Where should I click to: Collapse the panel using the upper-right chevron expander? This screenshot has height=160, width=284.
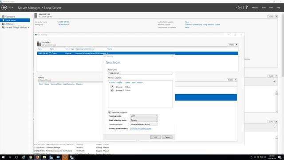pyautogui.click(x=275, y=81)
